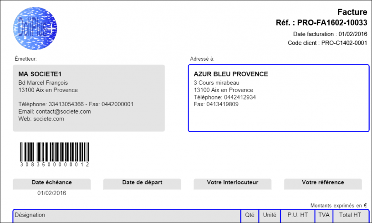Click the societe.com web address
Image resolution: width=372 pixels, height=223 pixels.
coord(49,119)
